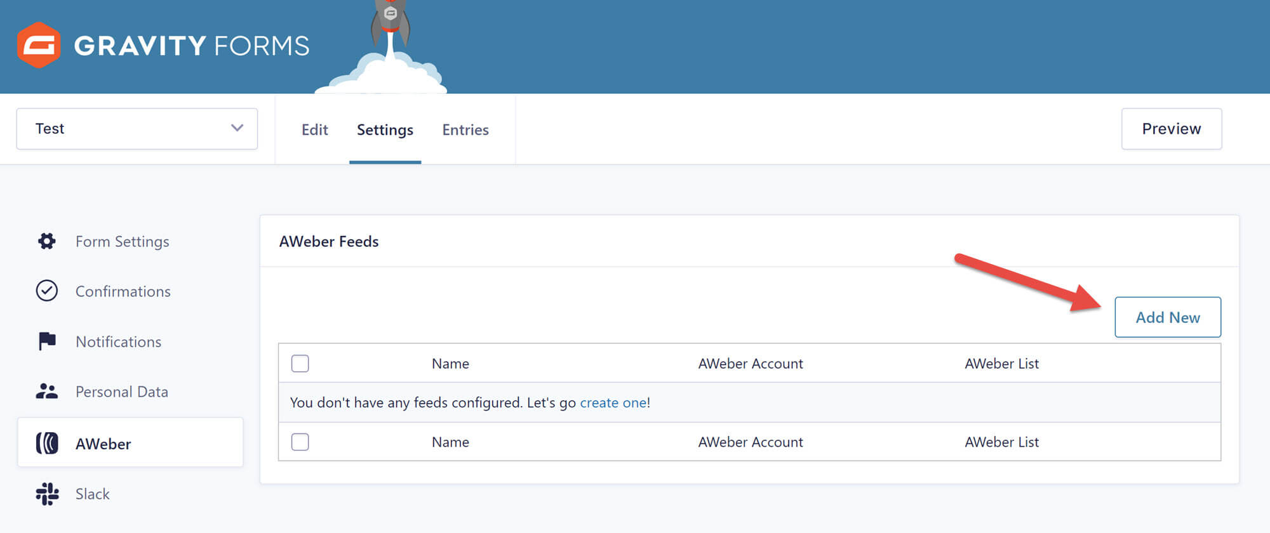Click the Form Settings gear icon
Image resolution: width=1270 pixels, height=533 pixels.
46,241
